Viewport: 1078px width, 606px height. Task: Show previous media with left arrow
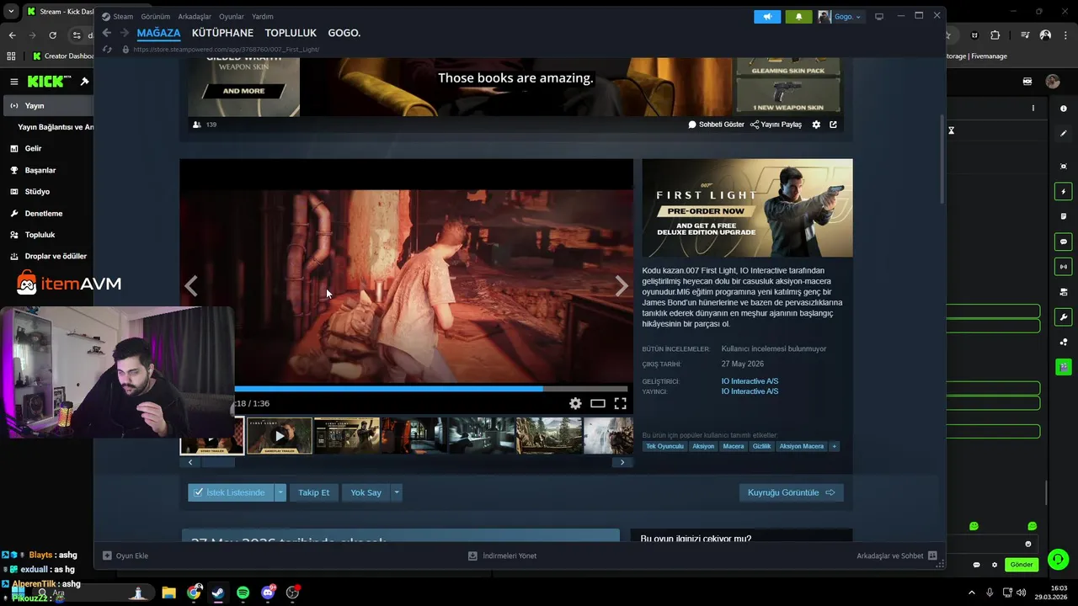tap(191, 286)
